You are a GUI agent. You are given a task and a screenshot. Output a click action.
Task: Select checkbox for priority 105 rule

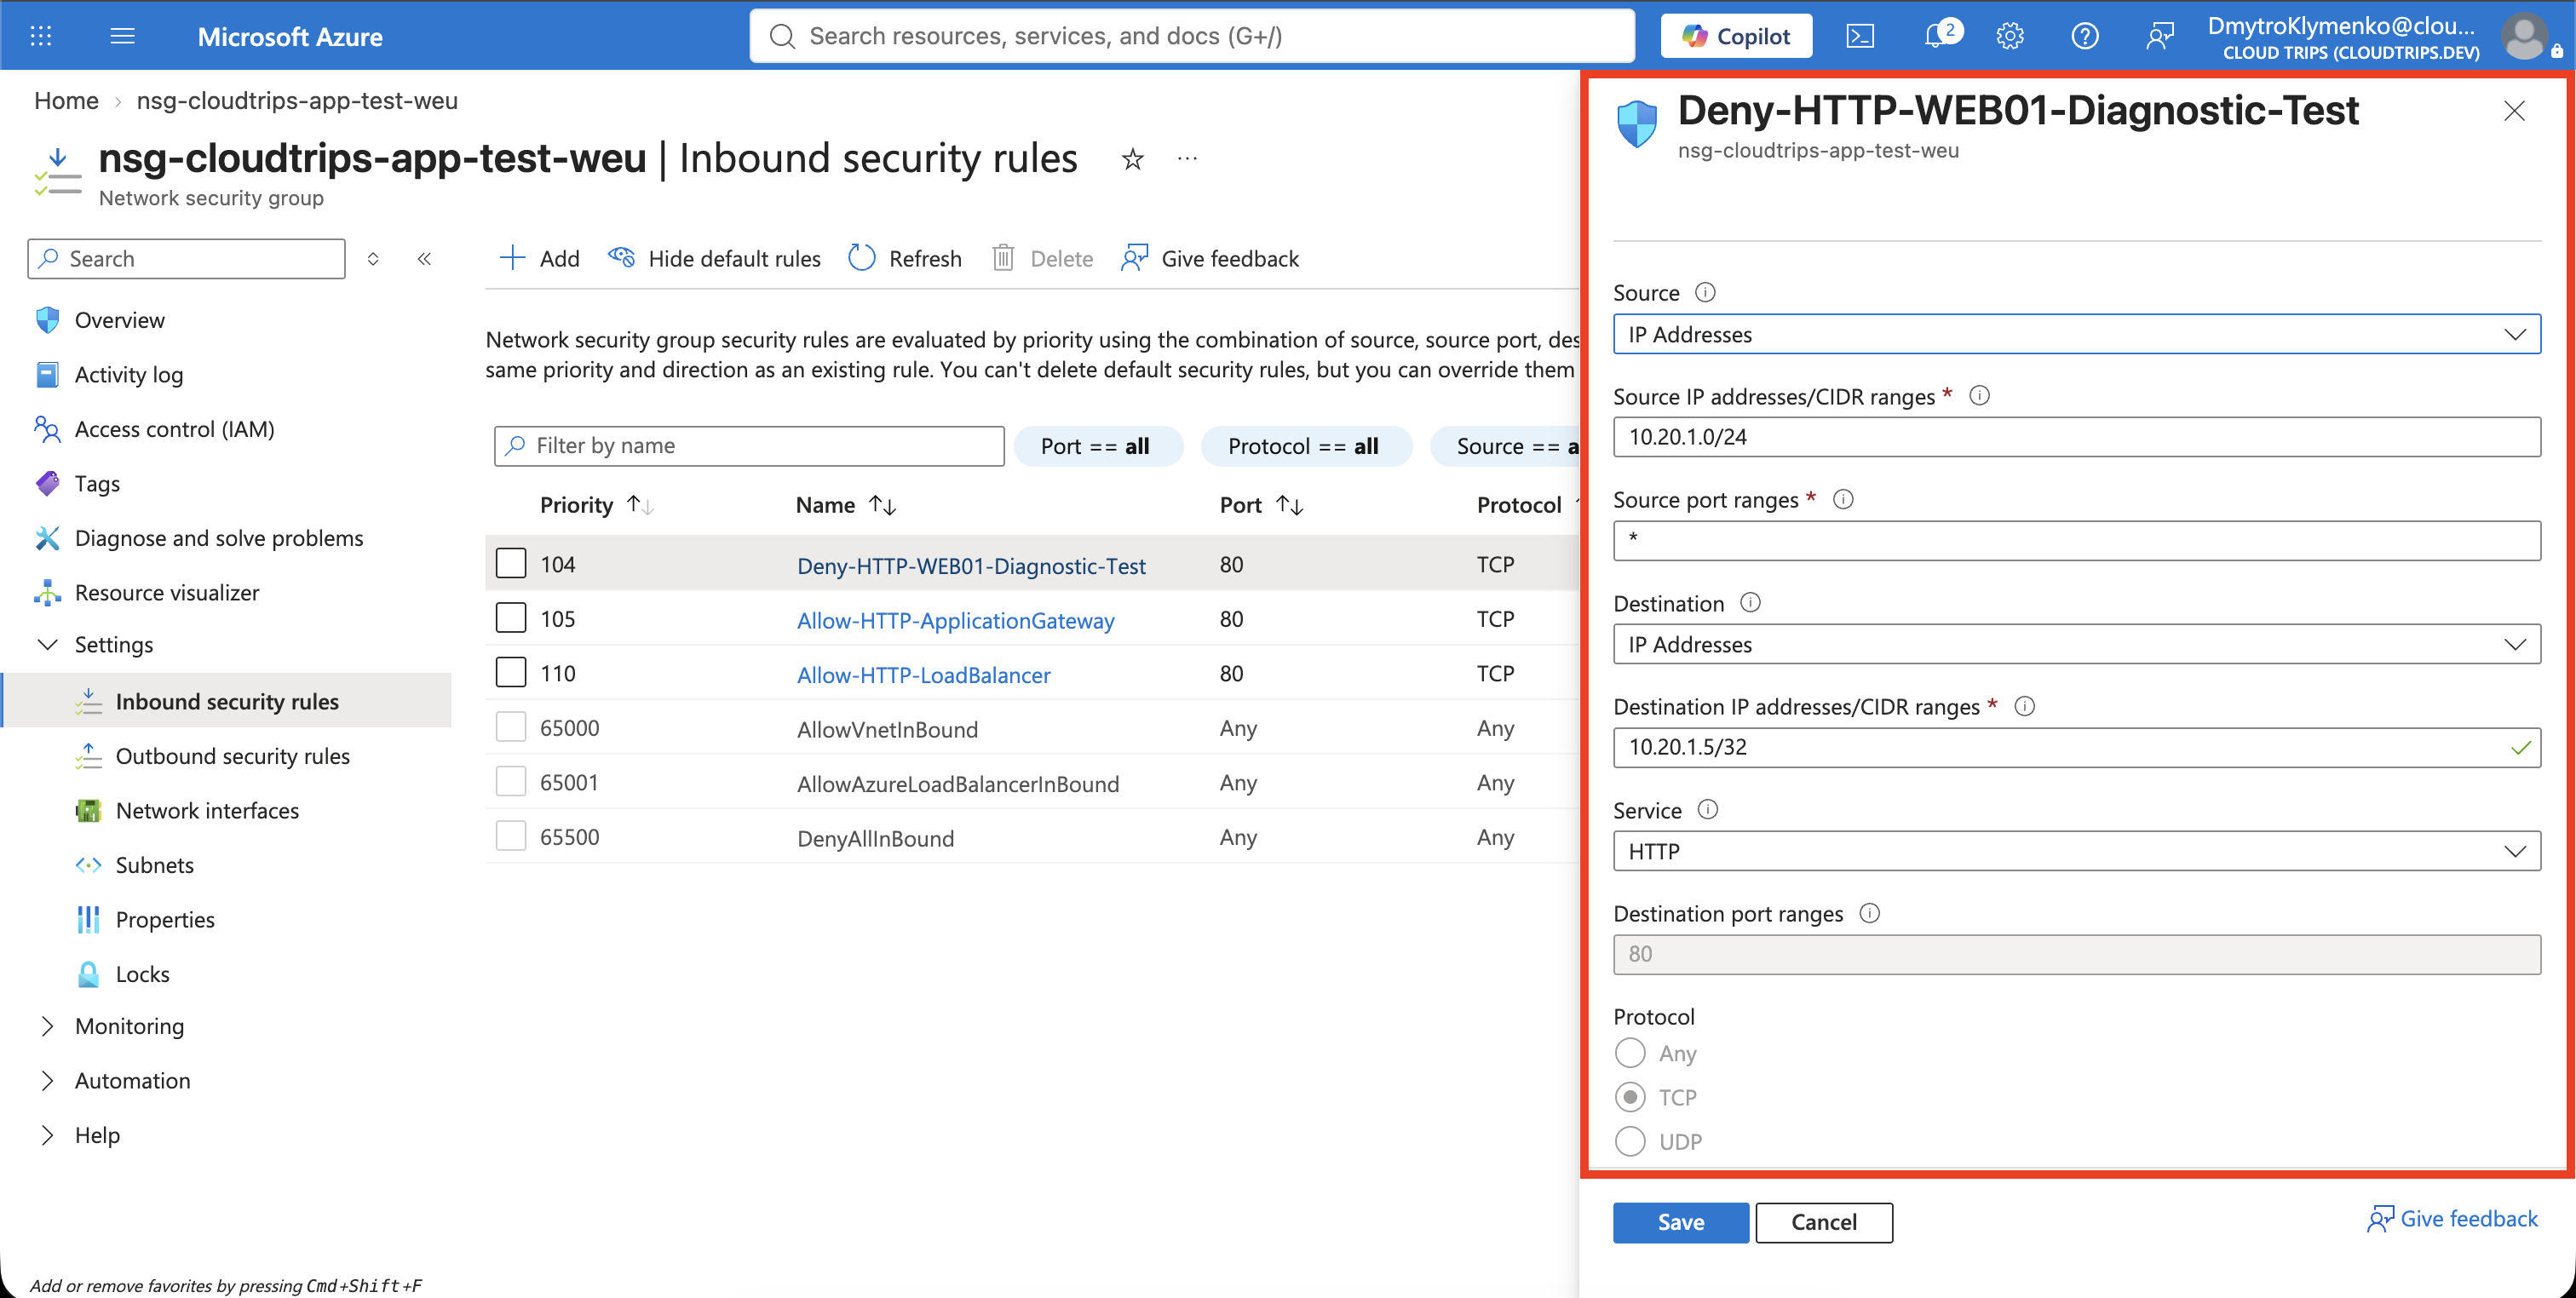[511, 618]
